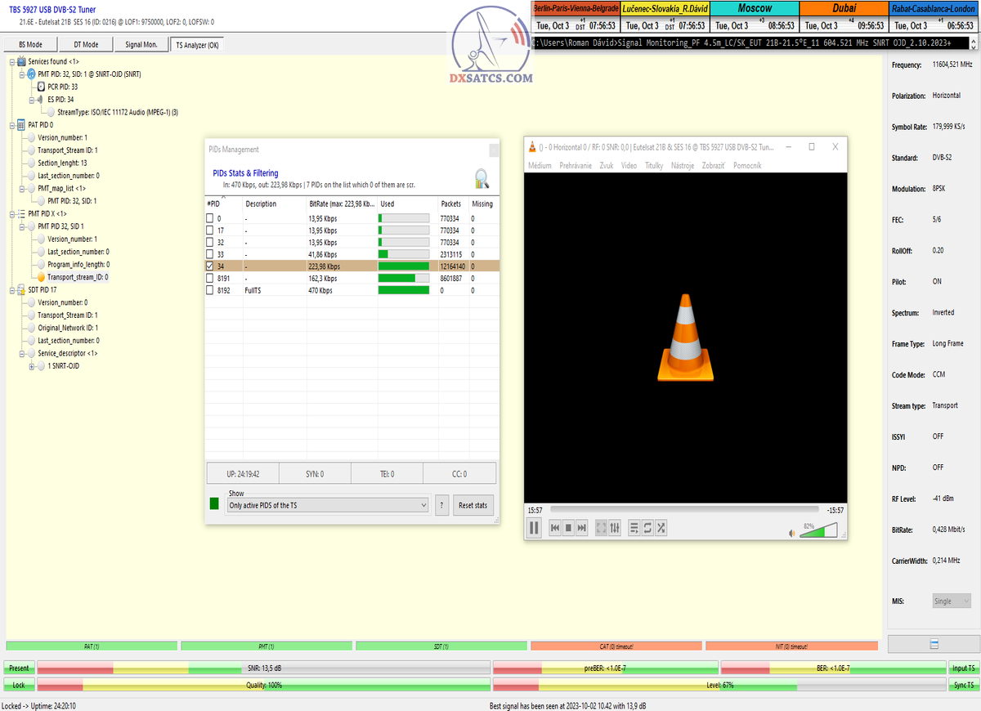Pause playback in the VLC player

tap(534, 528)
